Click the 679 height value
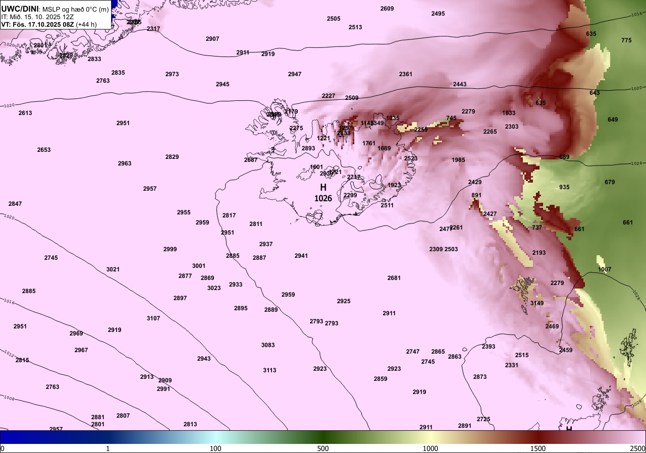Image resolution: width=646 pixels, height=453 pixels. 610,182
